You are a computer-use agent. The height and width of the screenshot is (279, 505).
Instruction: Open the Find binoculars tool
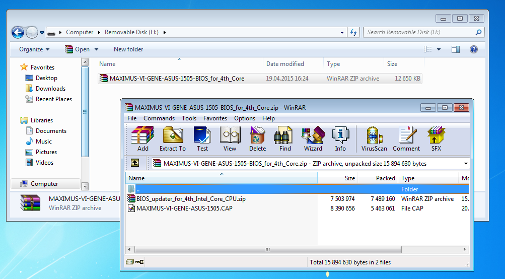coord(284,138)
